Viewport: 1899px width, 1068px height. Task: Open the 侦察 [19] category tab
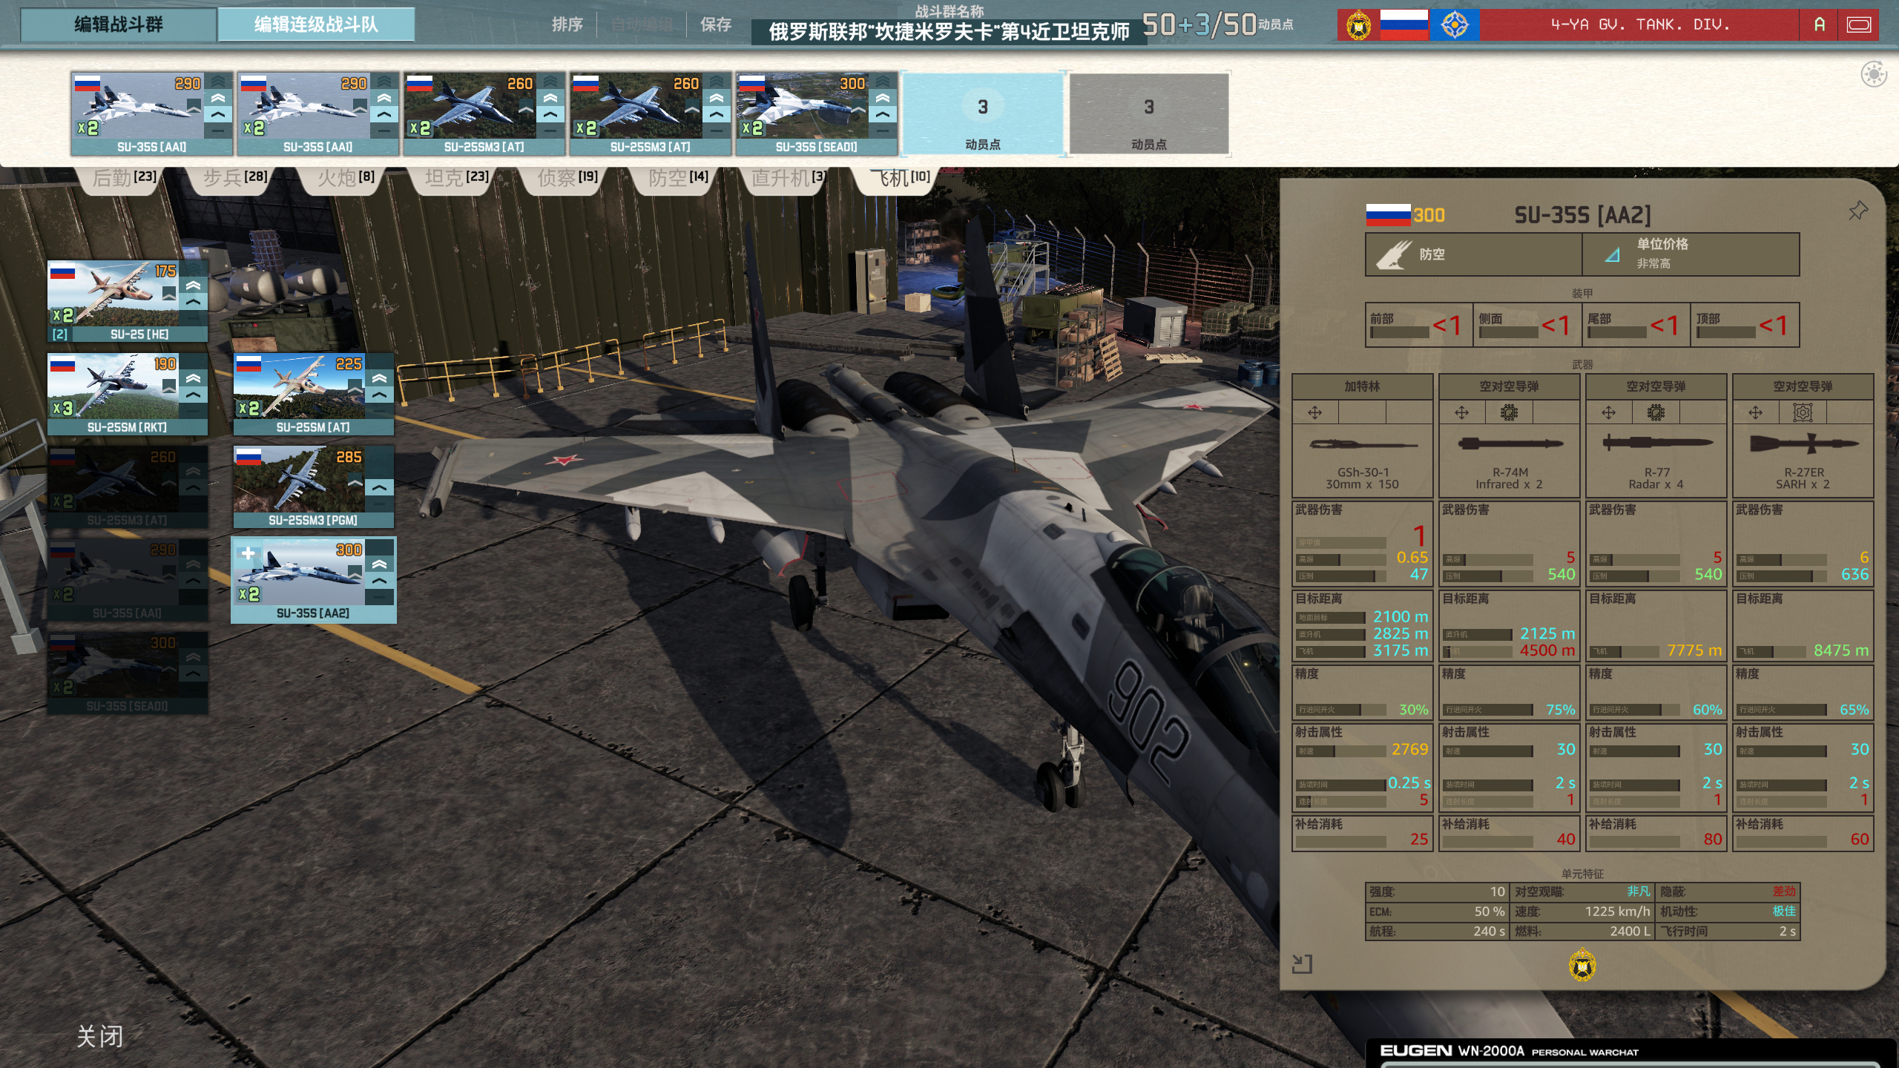[567, 177]
